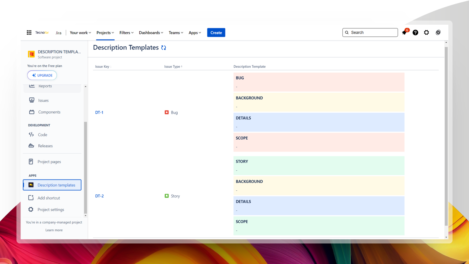Expand the Apps dropdown
Image resolution: width=469 pixels, height=264 pixels.
[x=195, y=33]
